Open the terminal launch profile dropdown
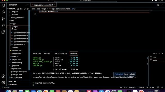 click(x=156, y=54)
